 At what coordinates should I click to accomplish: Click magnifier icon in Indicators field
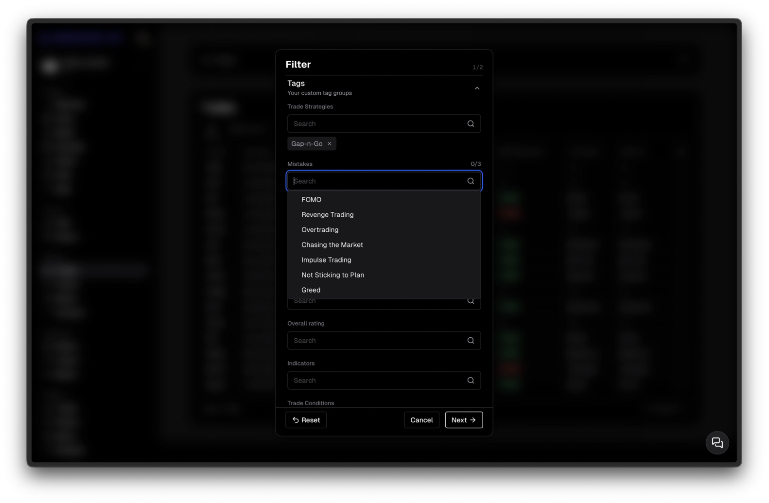pos(471,381)
